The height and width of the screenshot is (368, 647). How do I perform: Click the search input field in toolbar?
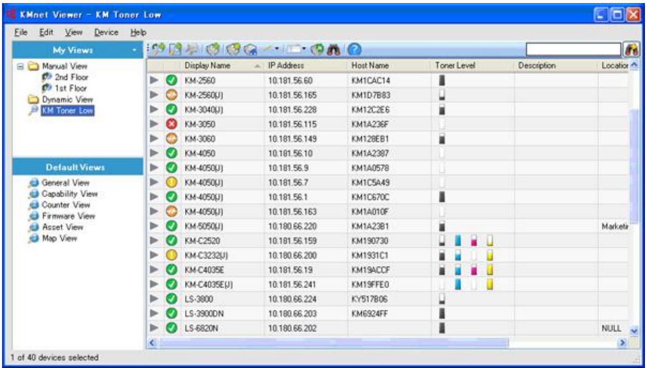pos(574,50)
